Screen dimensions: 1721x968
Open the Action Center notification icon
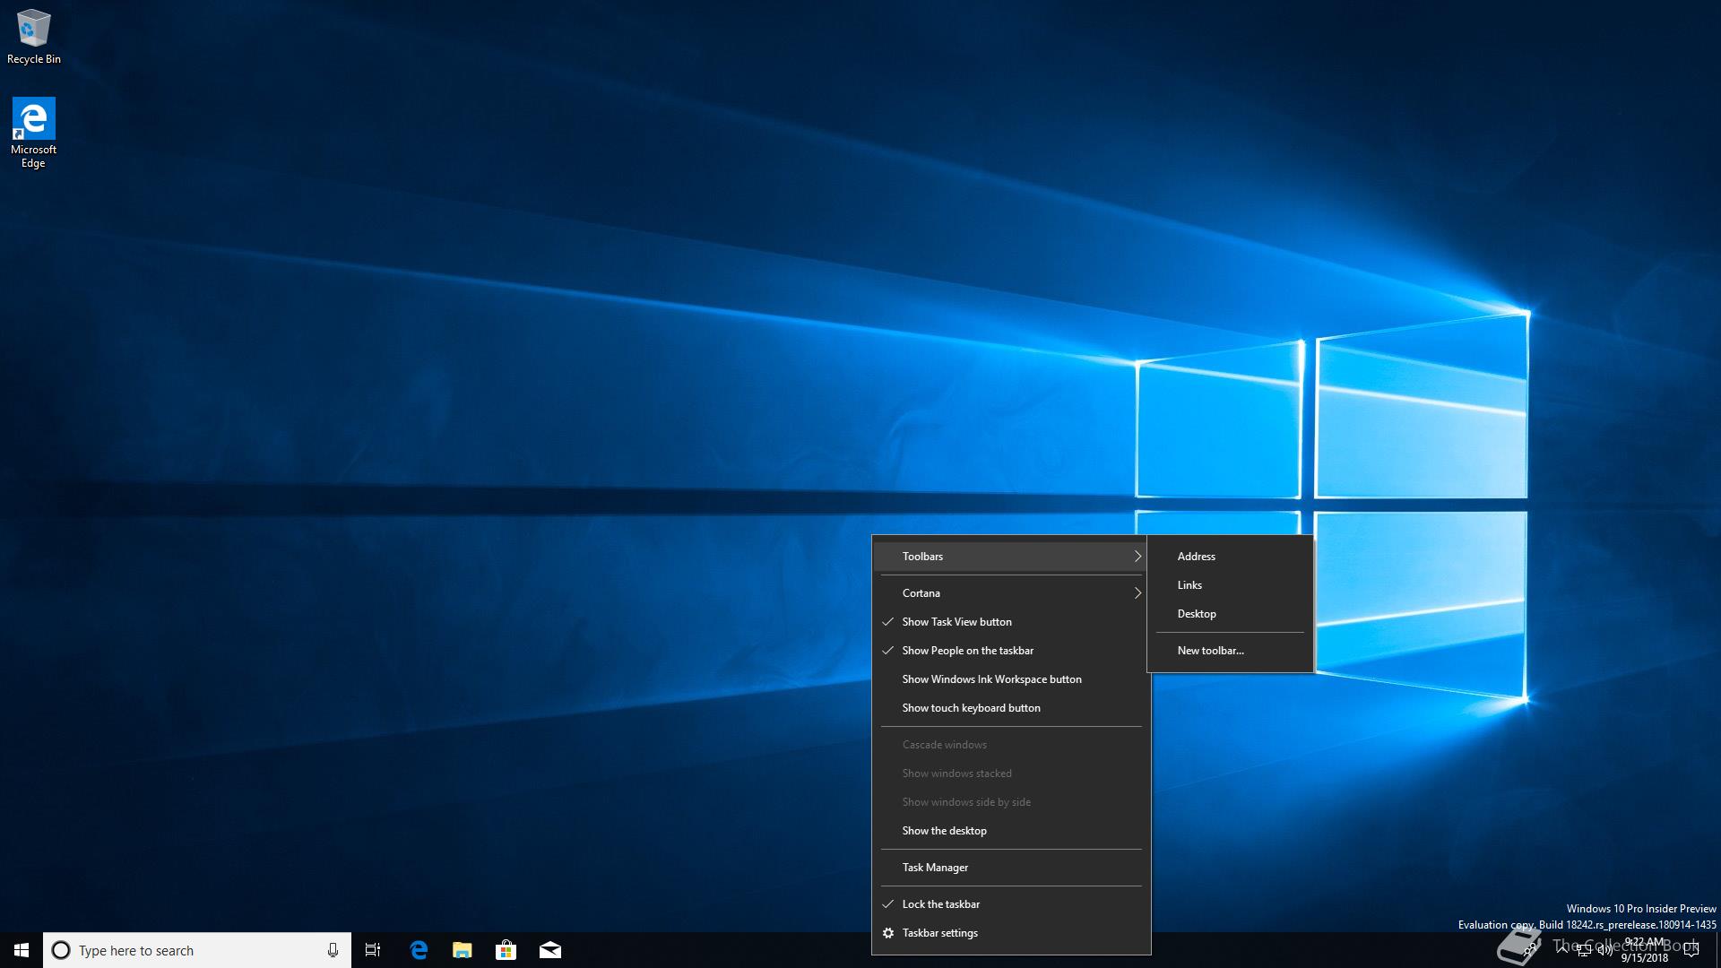(x=1691, y=950)
